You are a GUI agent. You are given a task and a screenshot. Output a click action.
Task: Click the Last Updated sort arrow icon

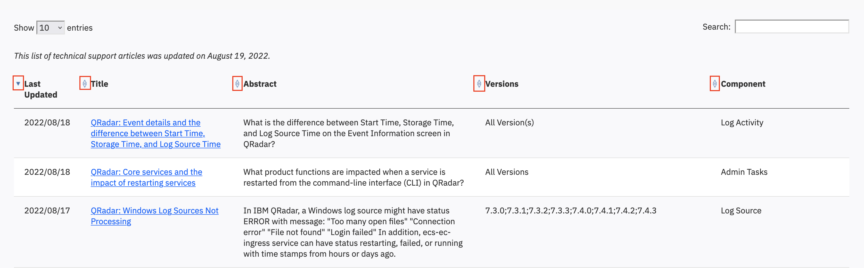click(x=18, y=83)
